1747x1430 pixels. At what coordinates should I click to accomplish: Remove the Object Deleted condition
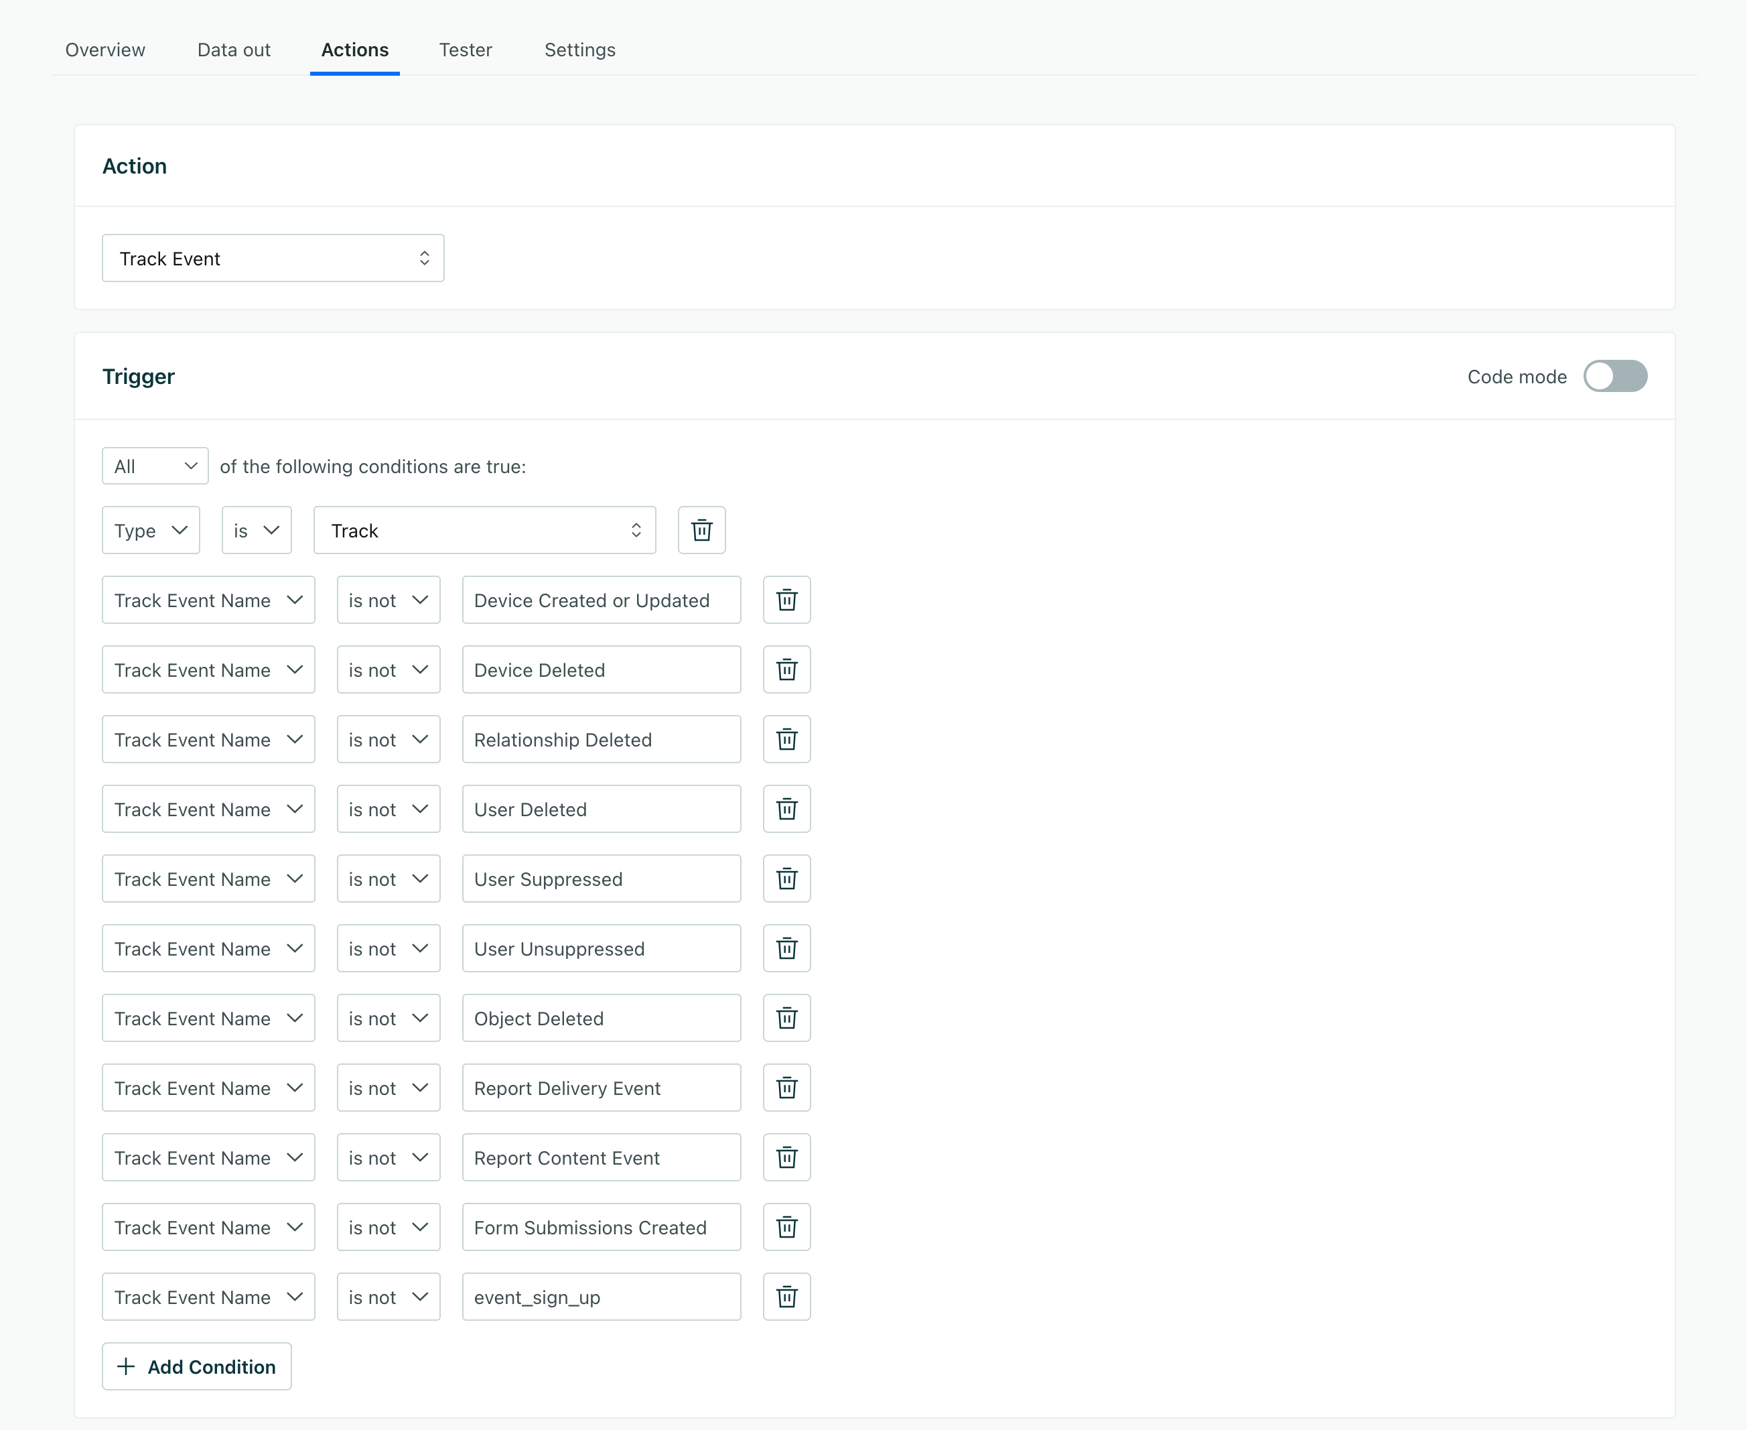pos(786,1018)
